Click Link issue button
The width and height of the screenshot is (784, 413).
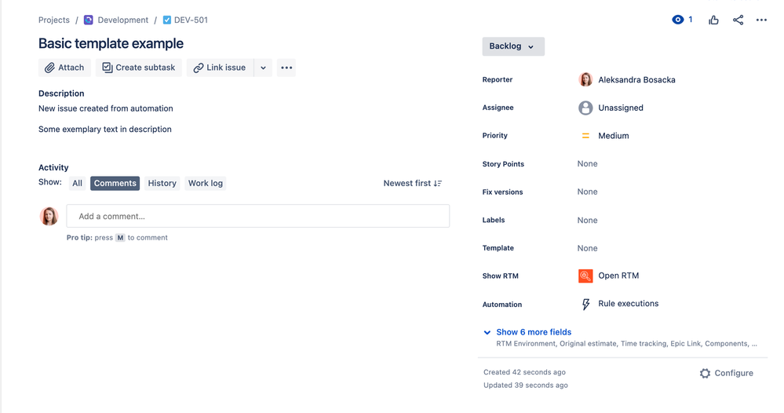pos(220,68)
